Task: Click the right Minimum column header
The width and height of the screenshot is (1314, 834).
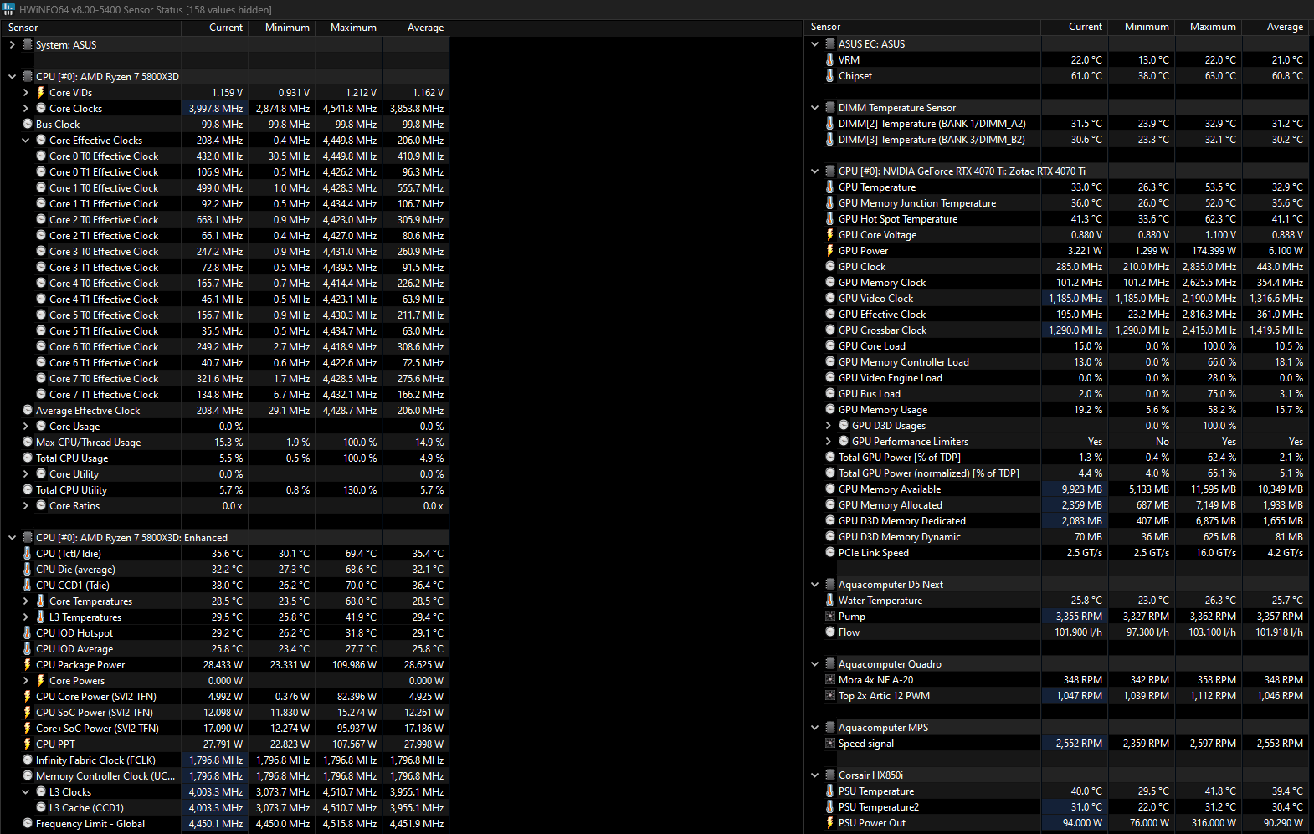Action: pos(1142,27)
